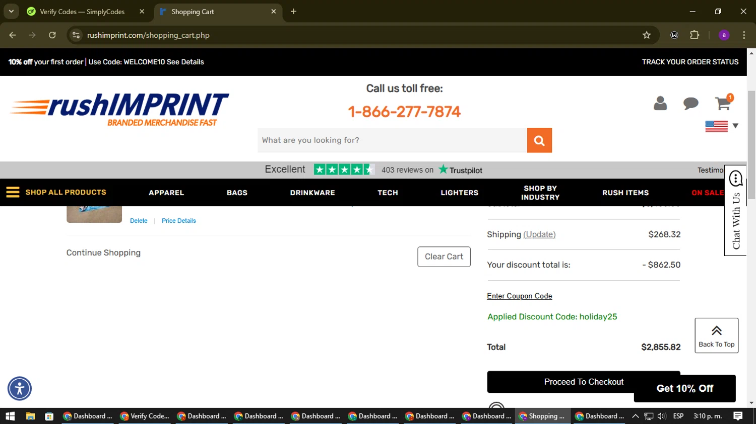756x424 pixels.
Task: Open the chat bubble icon in header
Action: click(x=690, y=104)
